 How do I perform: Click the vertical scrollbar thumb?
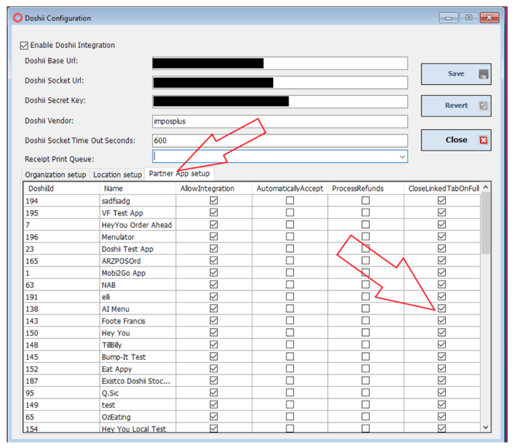click(485, 223)
